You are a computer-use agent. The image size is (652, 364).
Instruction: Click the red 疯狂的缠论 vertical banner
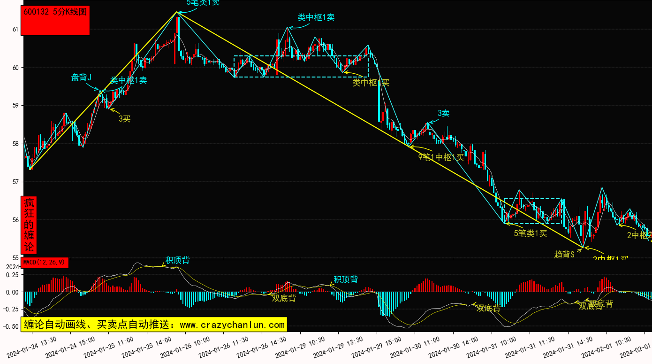pos(29,225)
